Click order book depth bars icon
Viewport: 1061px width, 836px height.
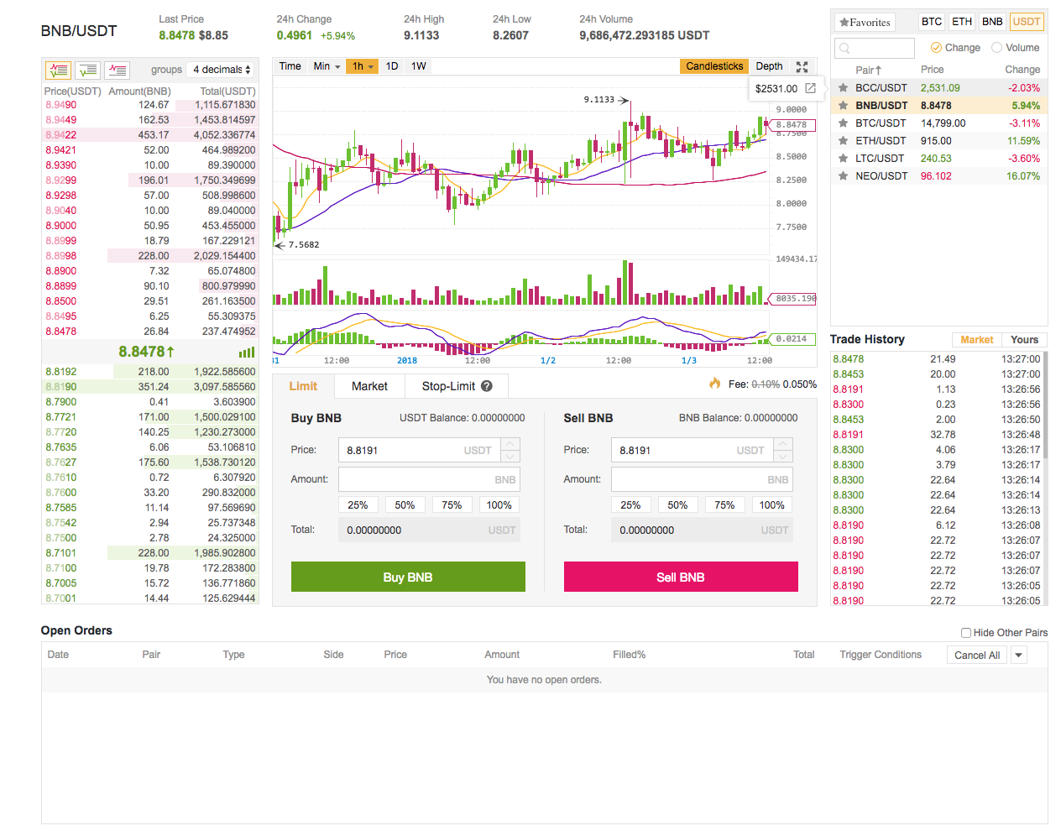[247, 353]
